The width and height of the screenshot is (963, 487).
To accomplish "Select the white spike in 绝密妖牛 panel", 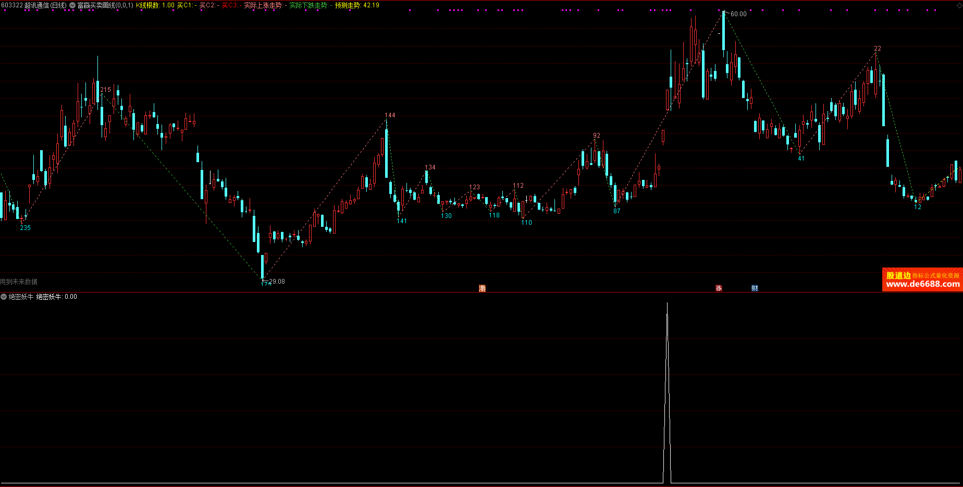I will click(667, 391).
